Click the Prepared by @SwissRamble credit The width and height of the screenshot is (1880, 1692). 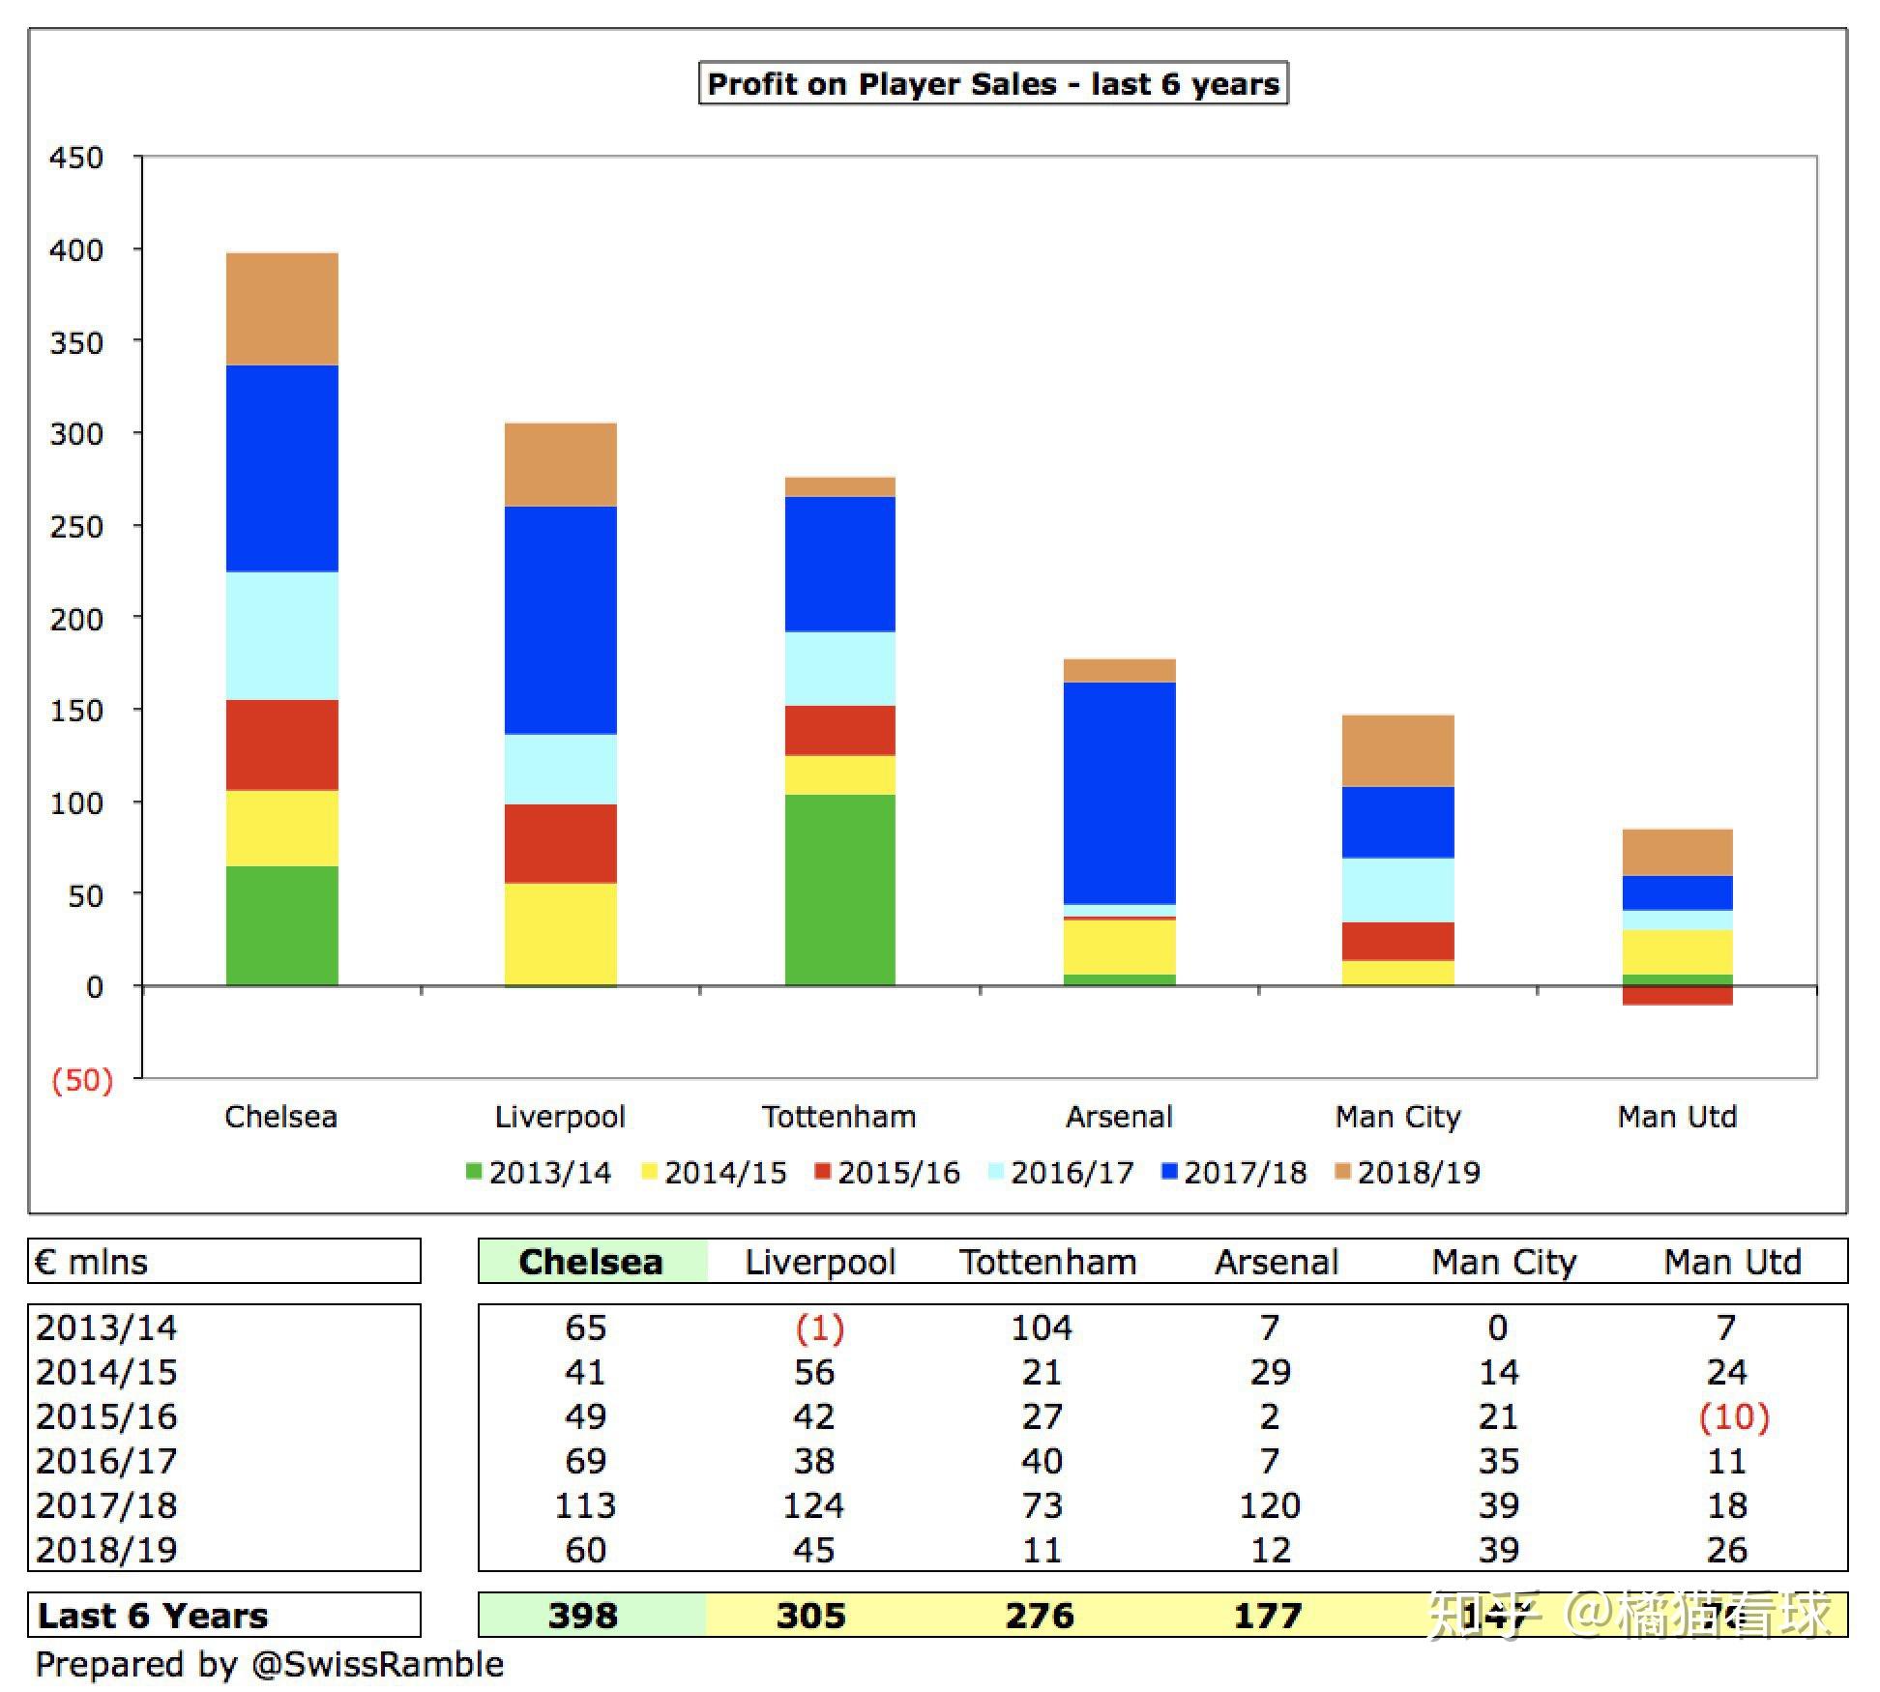point(270,1665)
